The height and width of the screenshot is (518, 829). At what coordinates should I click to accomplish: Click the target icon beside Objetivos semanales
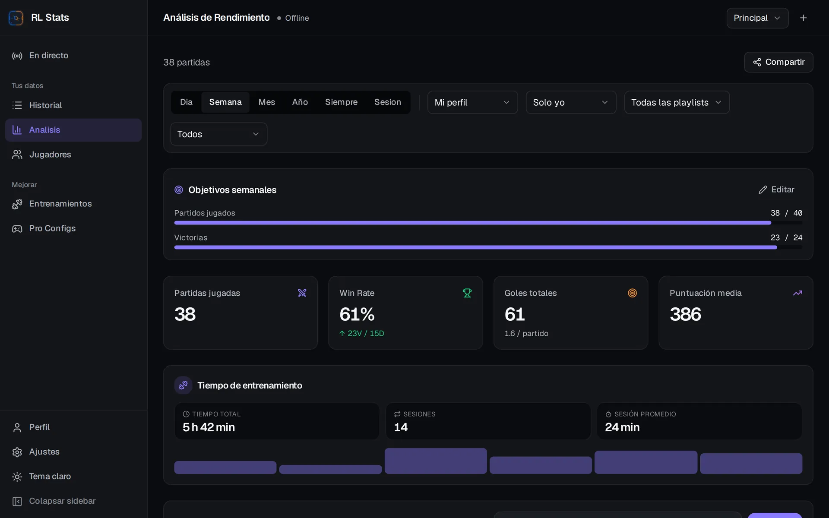[179, 190]
